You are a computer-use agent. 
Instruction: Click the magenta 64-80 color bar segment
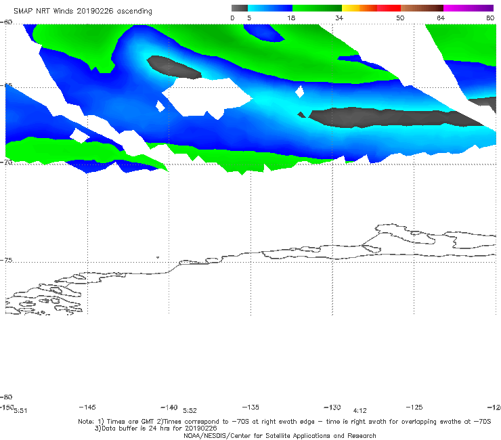pos(469,8)
